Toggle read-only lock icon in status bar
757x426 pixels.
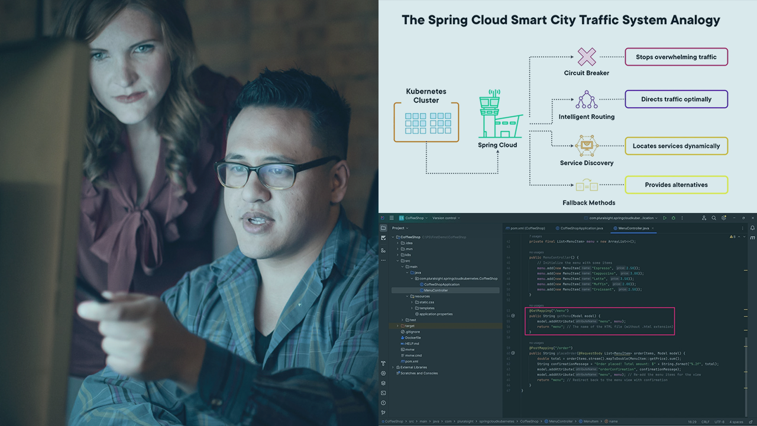(750, 422)
